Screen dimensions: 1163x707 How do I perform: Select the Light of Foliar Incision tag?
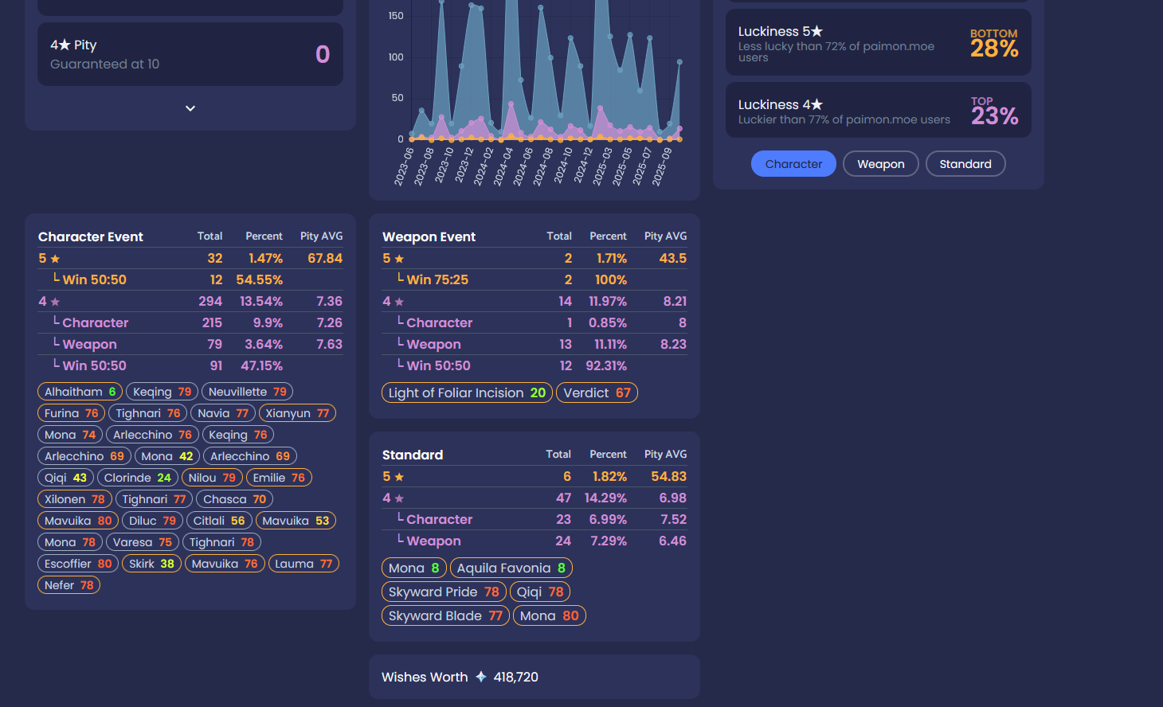tap(467, 393)
